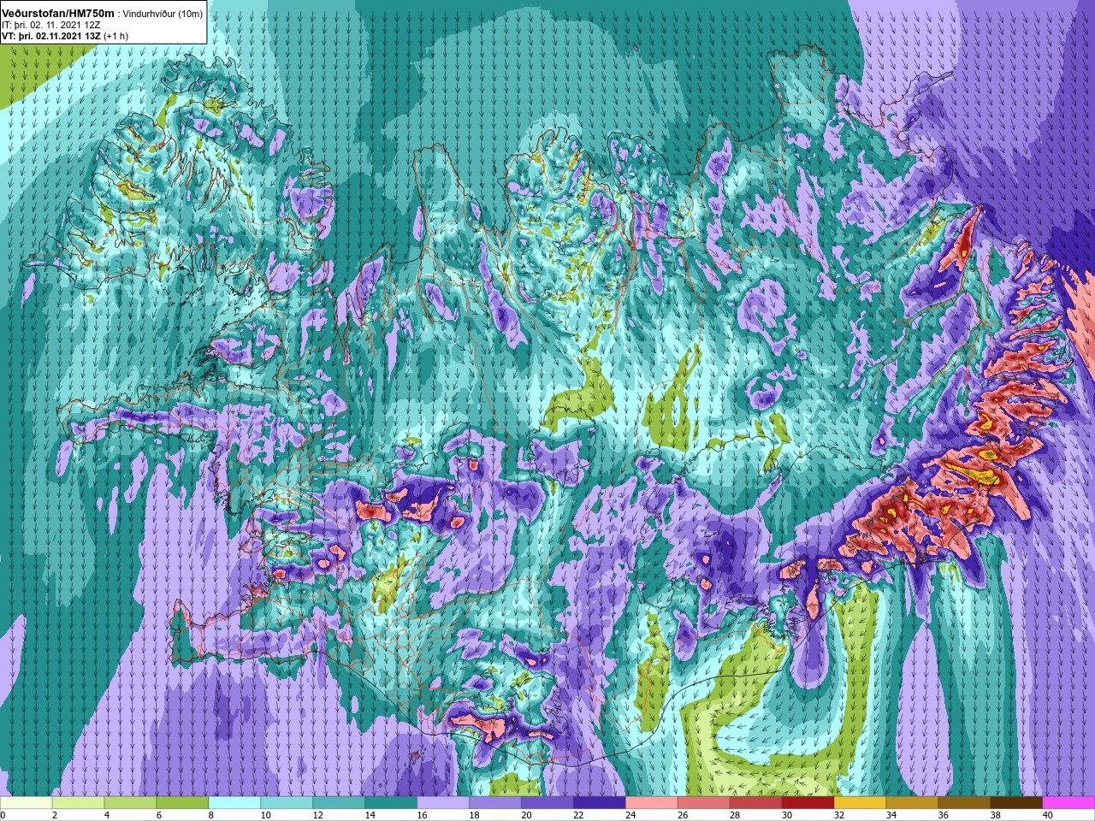Click the light pink 24–26 legend swatch
Viewport: 1095px width, 821px height.
pos(653,804)
